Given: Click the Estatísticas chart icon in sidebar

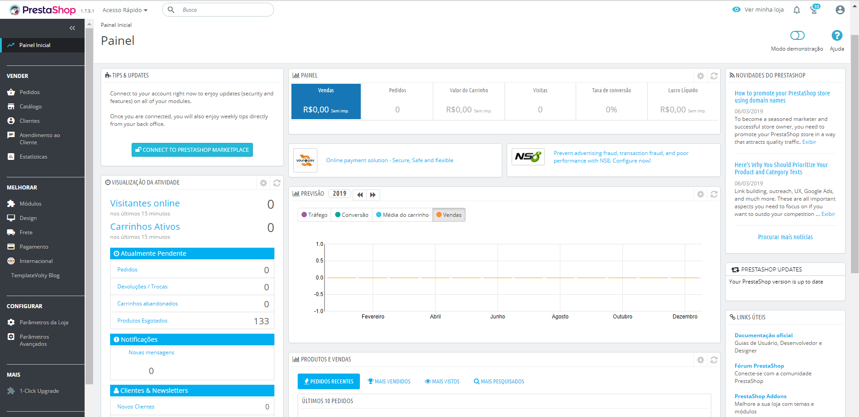Looking at the screenshot, I should coord(11,157).
